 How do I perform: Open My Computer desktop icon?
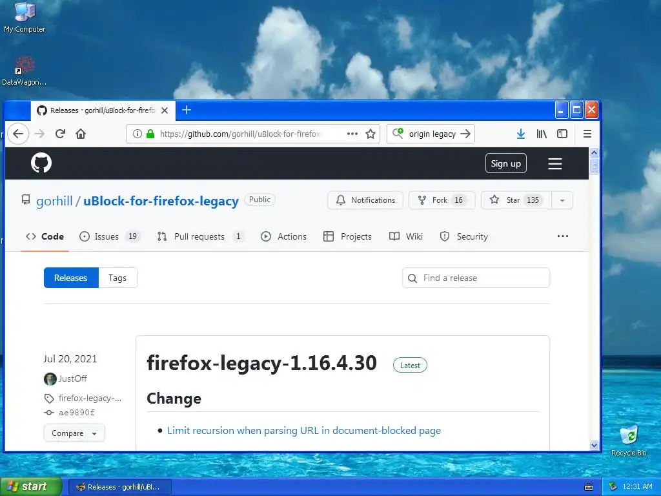click(25, 17)
